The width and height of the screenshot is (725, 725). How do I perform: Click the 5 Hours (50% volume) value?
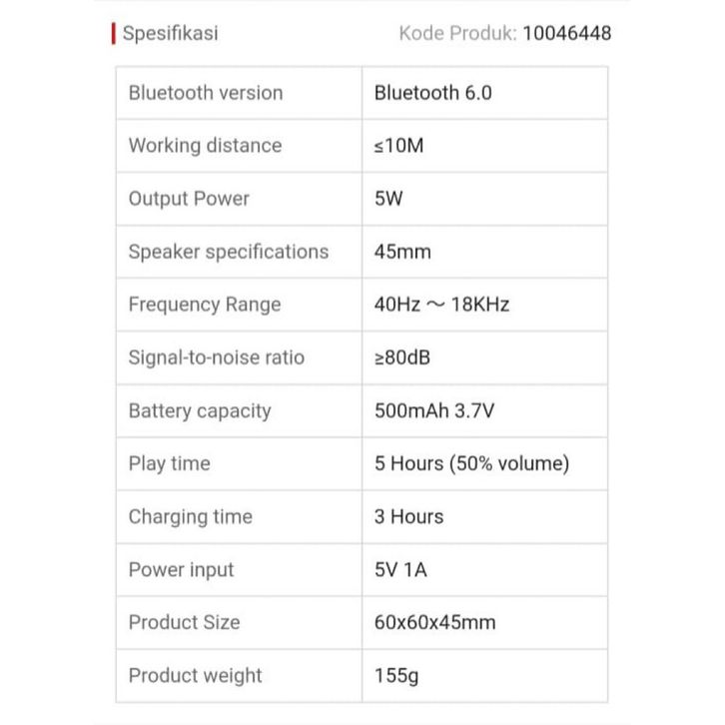coord(471,463)
